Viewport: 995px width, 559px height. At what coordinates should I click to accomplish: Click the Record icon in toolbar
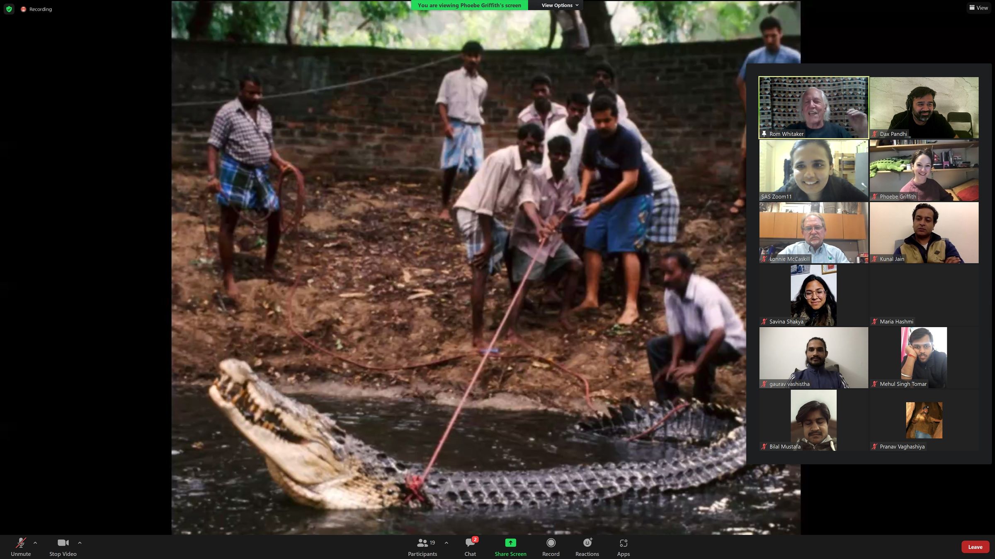point(551,543)
